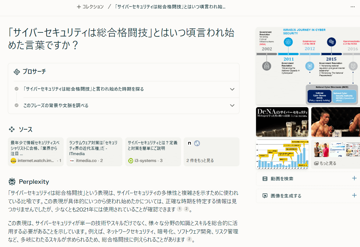
Task: Click the i3-systems · 3 source label
Action: click(149, 161)
